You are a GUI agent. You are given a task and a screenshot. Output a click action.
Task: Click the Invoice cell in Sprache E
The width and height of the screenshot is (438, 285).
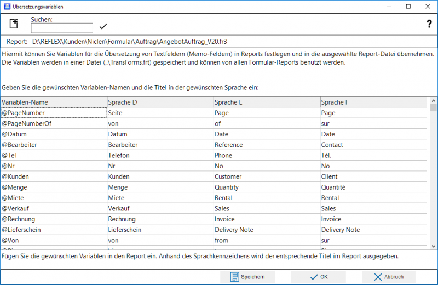click(x=266, y=219)
